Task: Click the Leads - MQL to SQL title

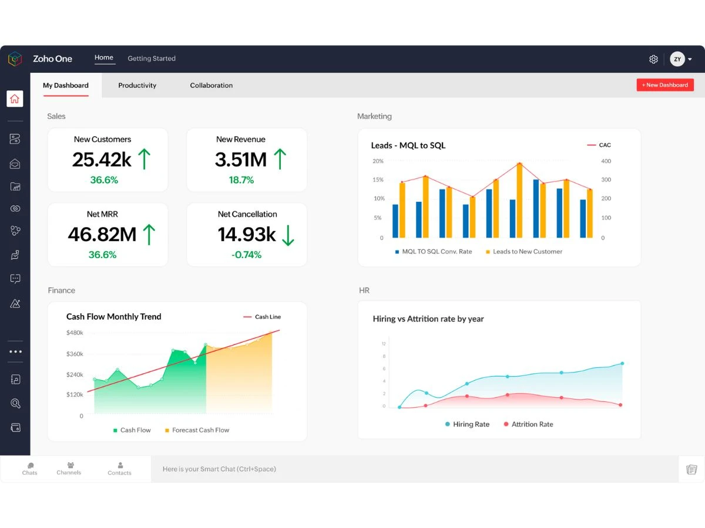Action: pyautogui.click(x=408, y=145)
